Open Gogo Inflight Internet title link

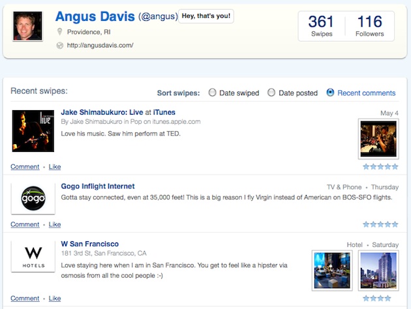(98, 186)
